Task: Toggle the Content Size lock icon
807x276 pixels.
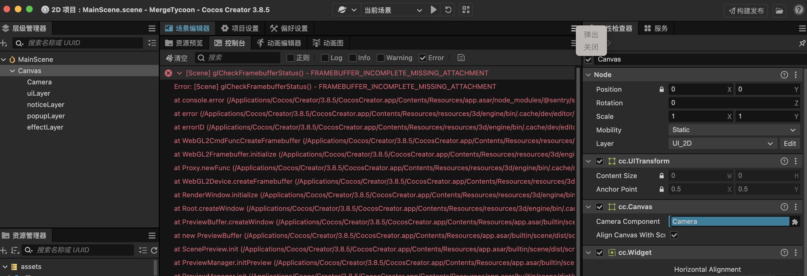Action: (x=661, y=176)
